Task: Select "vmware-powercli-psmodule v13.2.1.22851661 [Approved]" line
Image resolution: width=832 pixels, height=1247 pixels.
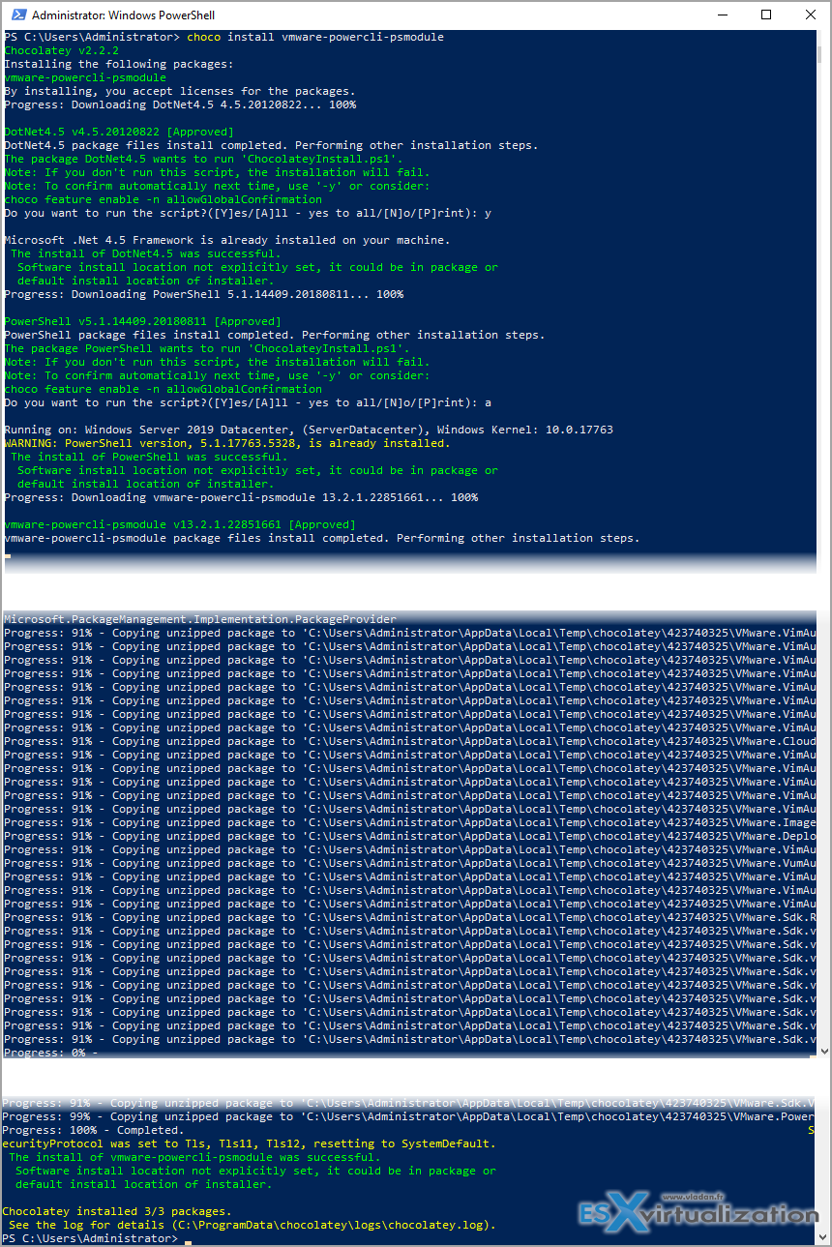Action: click(x=180, y=524)
